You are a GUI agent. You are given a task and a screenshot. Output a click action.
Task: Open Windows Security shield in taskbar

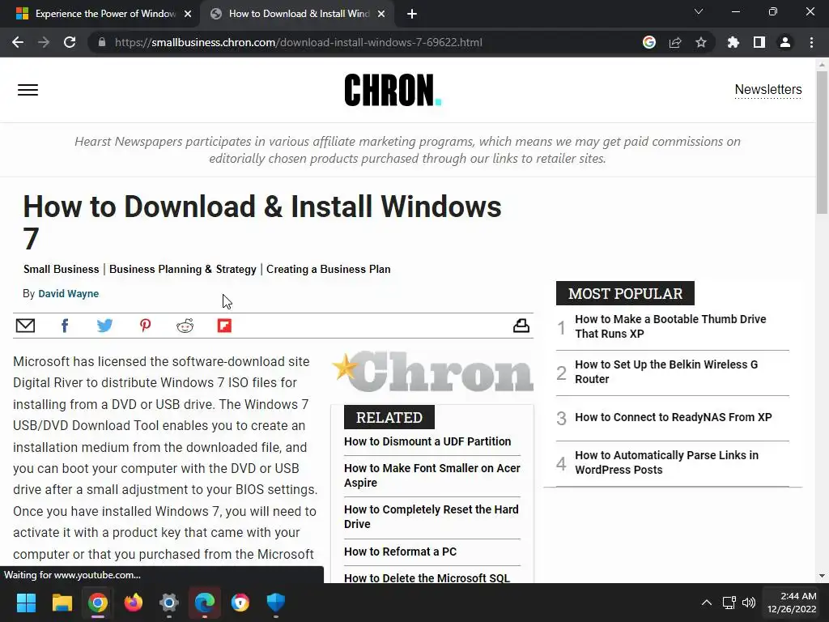(276, 603)
